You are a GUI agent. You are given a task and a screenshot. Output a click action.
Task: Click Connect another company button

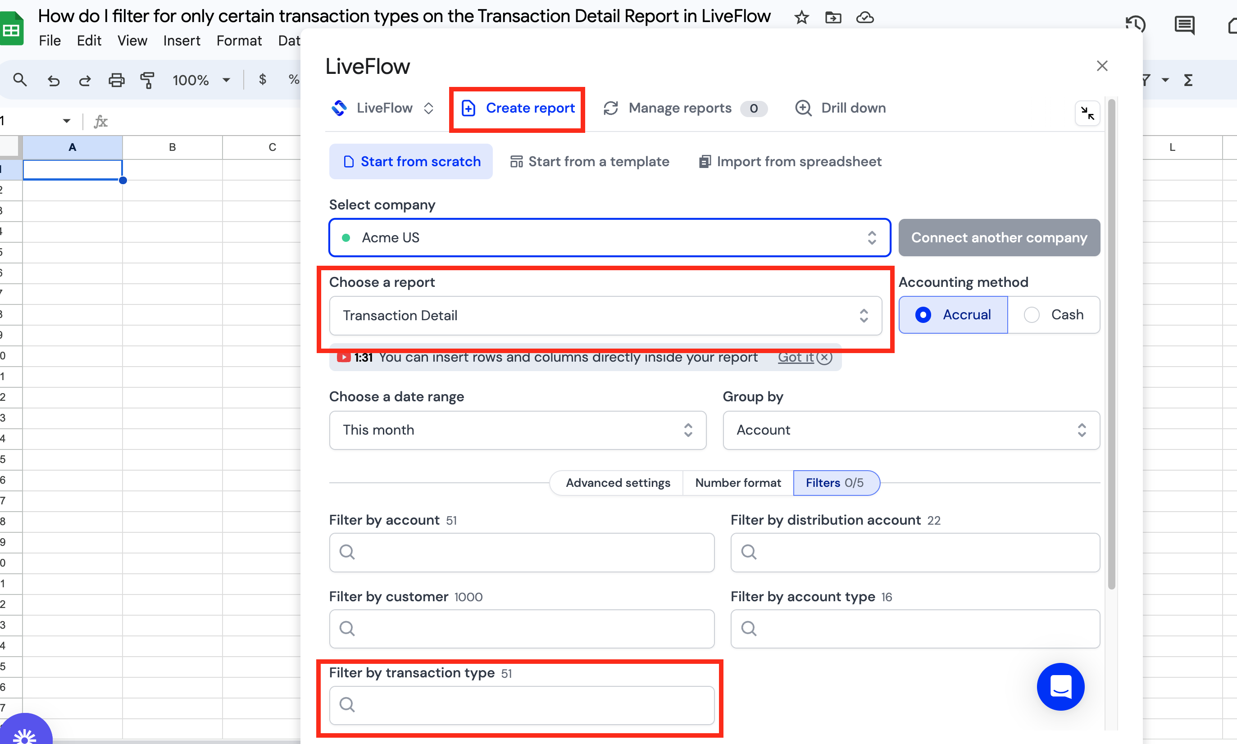tap(999, 238)
